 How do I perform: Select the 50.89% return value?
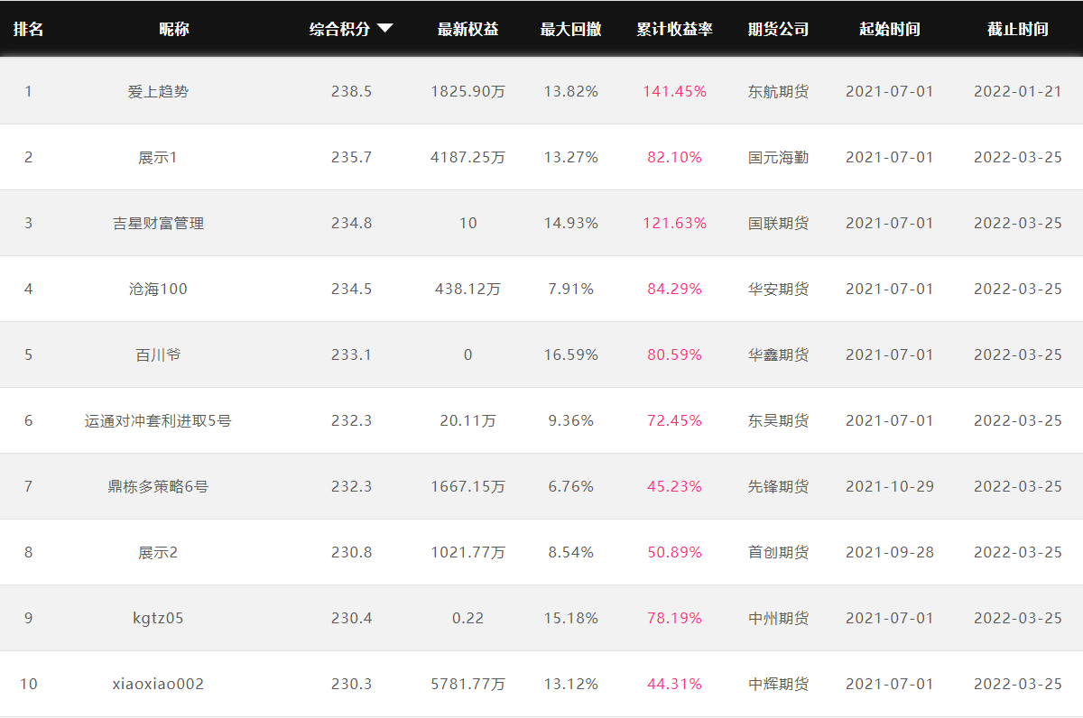click(x=674, y=552)
